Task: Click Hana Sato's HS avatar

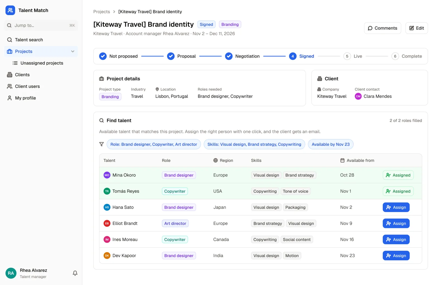Action: pyautogui.click(x=107, y=207)
